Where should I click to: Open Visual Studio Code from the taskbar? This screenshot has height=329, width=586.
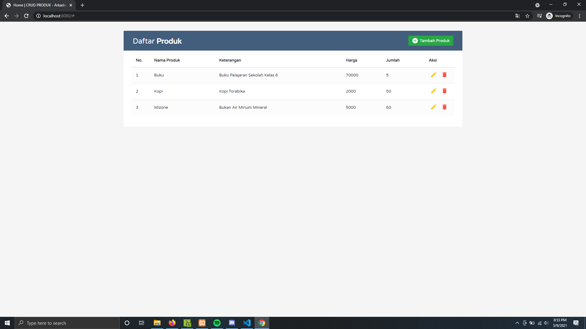point(247,323)
